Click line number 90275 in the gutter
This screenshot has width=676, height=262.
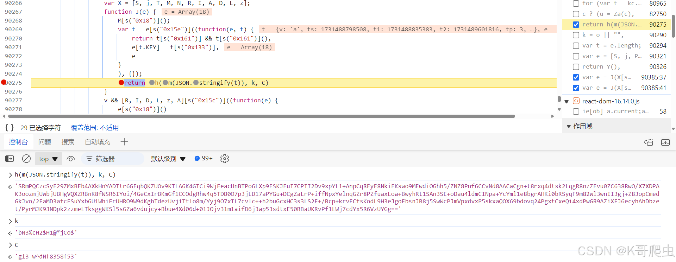(14, 83)
